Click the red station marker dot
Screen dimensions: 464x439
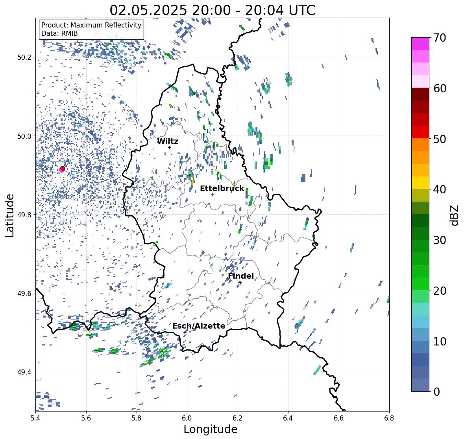click(x=63, y=168)
